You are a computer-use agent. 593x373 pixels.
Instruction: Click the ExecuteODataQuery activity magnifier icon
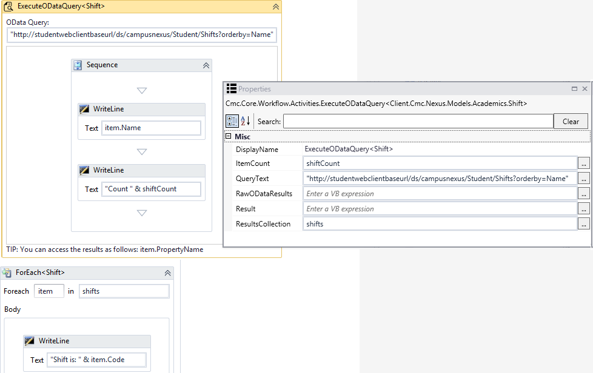click(x=9, y=7)
